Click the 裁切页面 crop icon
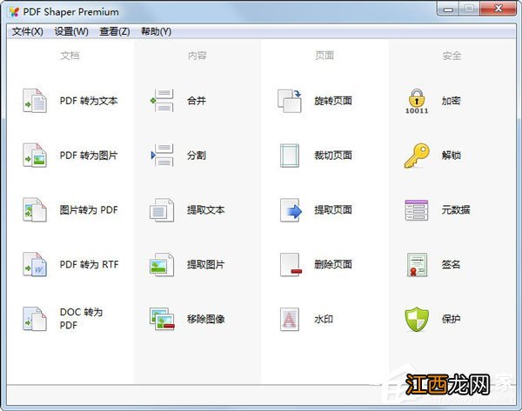The image size is (522, 411). pos(290,156)
